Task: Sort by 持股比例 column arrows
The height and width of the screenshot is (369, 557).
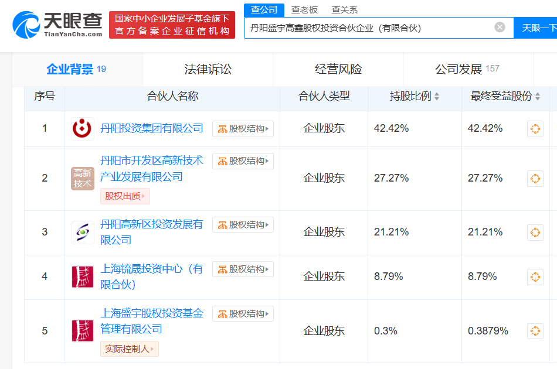Action: coord(437,96)
